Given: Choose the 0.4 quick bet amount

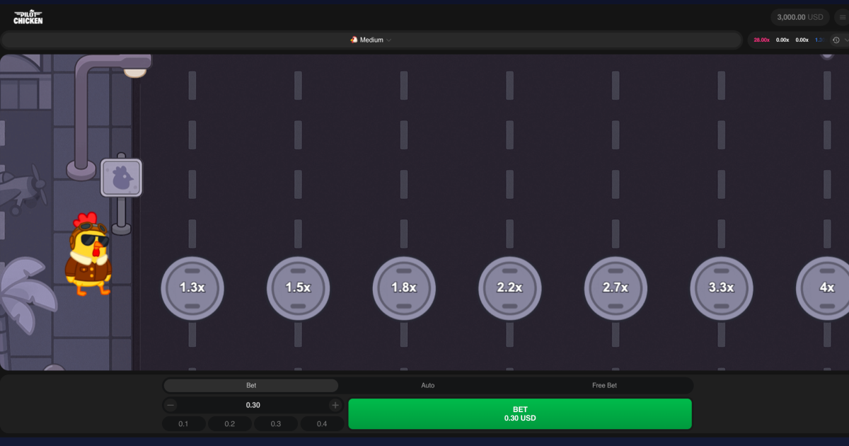Looking at the screenshot, I should 322,424.
